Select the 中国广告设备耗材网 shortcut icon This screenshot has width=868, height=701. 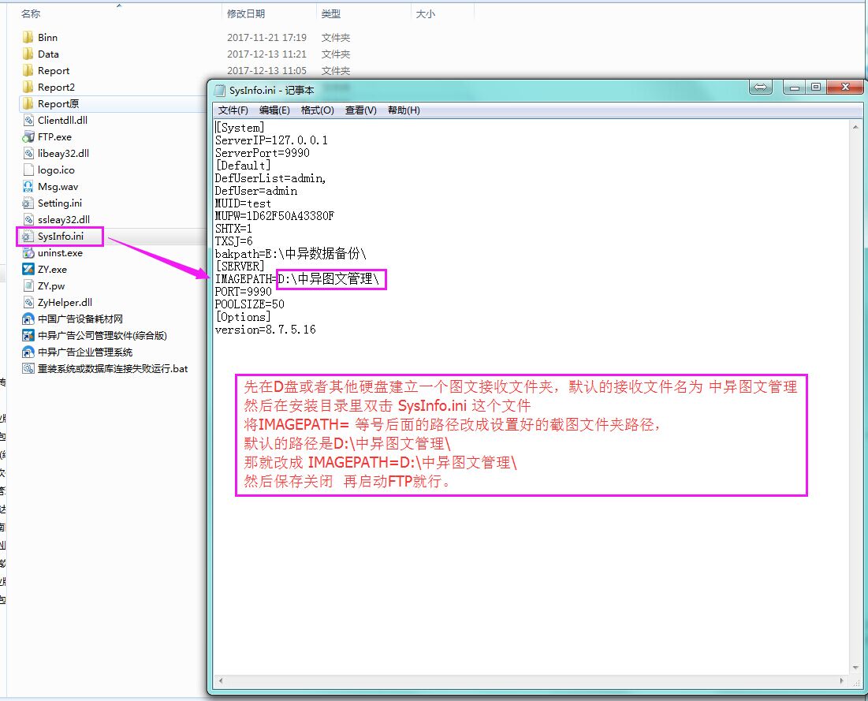(x=28, y=319)
